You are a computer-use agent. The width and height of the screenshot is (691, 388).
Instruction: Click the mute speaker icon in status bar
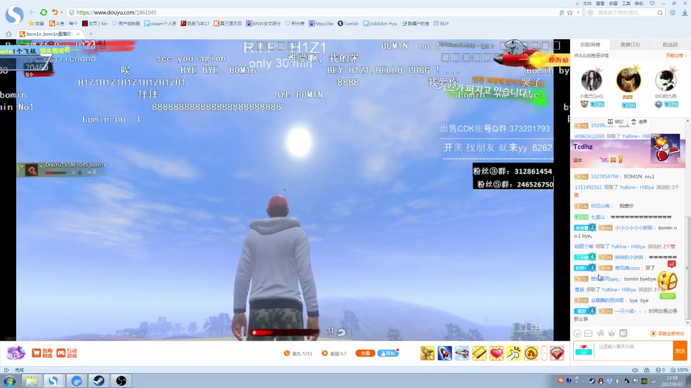635,370
